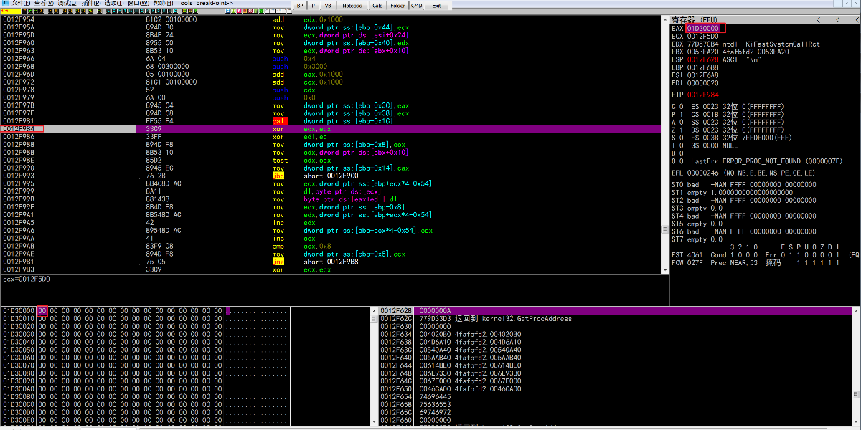The width and height of the screenshot is (861, 430).
Task: Open the BreakPoint-> menu
Action: pos(215,4)
